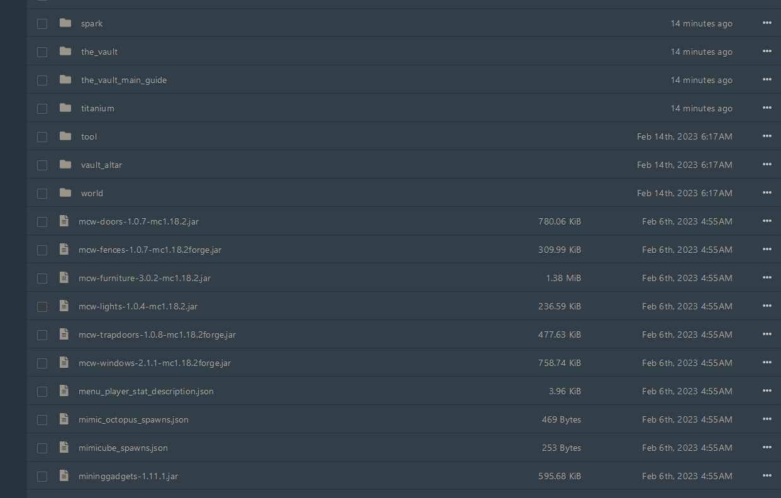Click the folder icon beside vault_altar

pyautogui.click(x=65, y=164)
